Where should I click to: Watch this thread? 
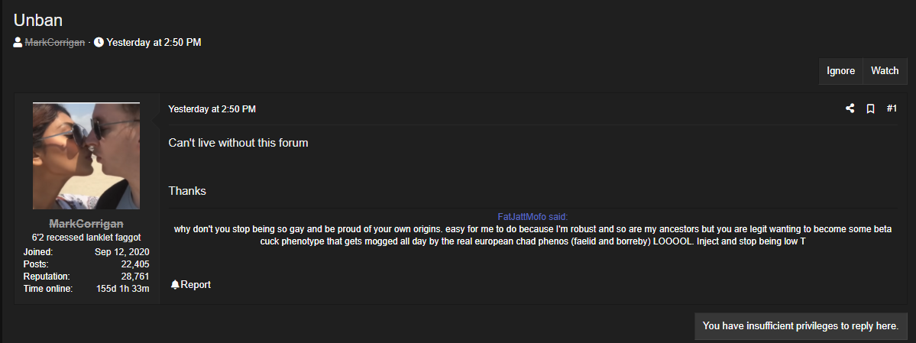pos(885,71)
